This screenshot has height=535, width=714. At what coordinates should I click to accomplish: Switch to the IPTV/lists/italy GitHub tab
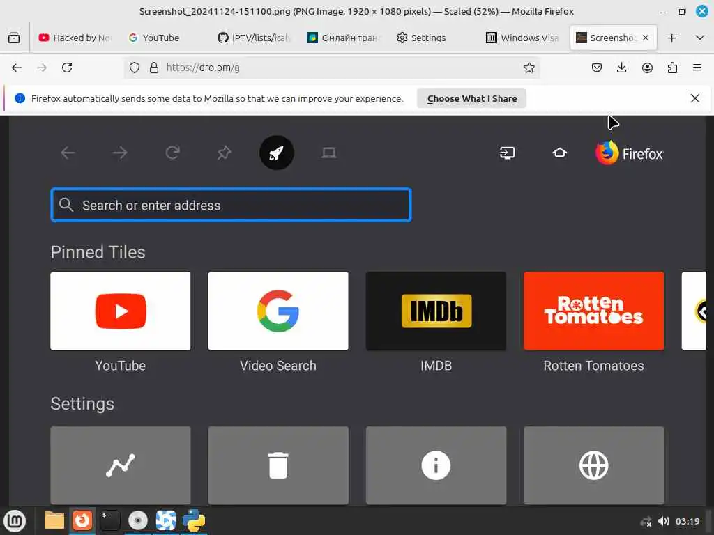coord(254,38)
